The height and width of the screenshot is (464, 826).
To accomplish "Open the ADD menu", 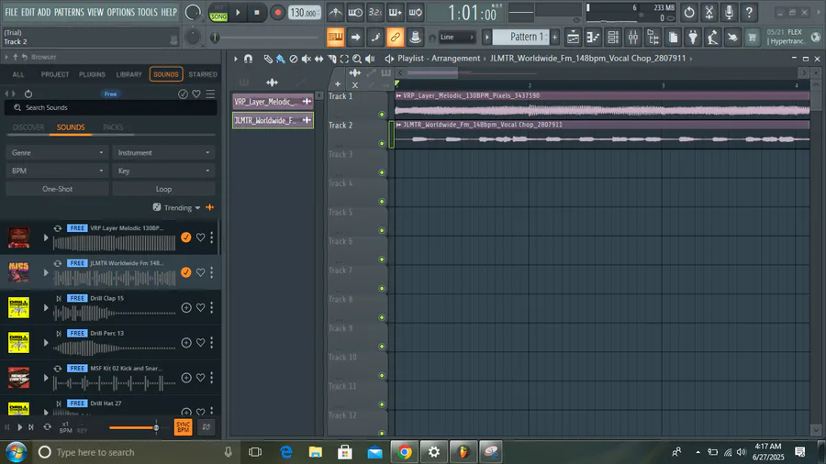I will pos(44,12).
